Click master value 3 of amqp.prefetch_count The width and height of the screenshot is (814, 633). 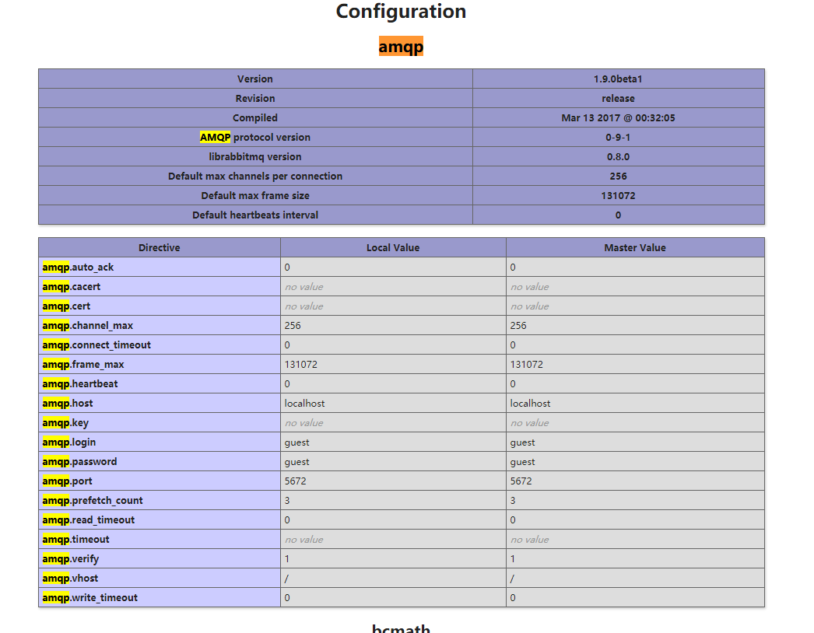coord(513,501)
